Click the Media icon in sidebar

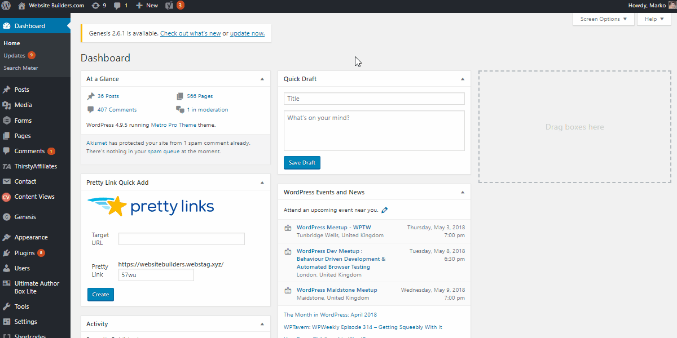(x=6, y=105)
